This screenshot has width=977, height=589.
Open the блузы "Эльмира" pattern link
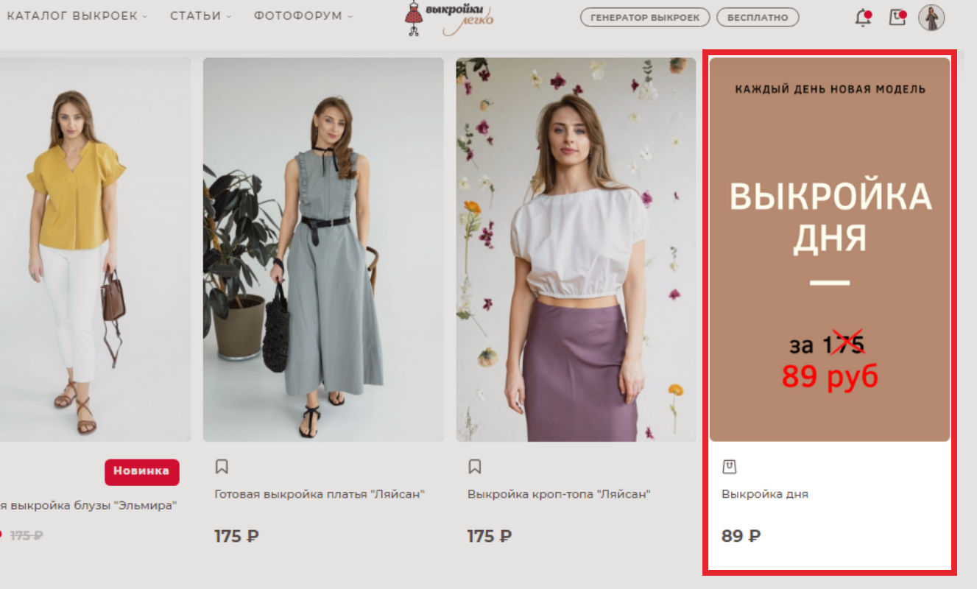click(88, 505)
